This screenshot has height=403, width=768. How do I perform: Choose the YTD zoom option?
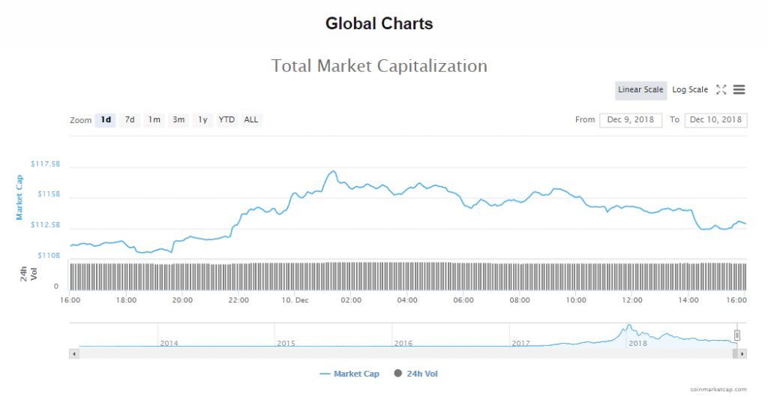click(226, 120)
